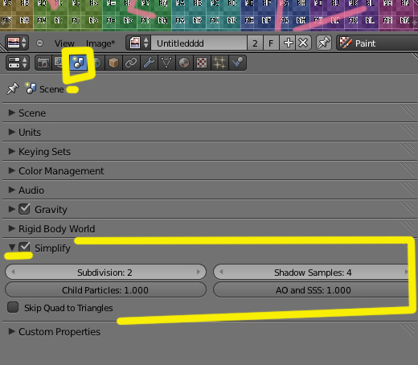Enable Skip Quad to Triangles checkbox
The image size is (418, 365).
point(13,307)
